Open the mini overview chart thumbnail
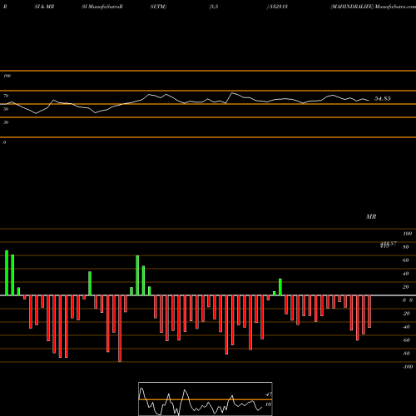 click(206, 399)
